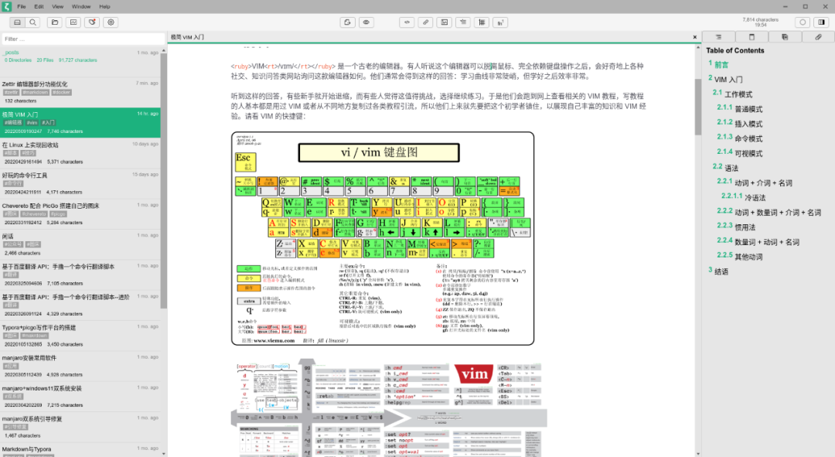Toggle the right sidebar panel icon
Image resolution: width=835 pixels, height=457 pixels.
821,22
